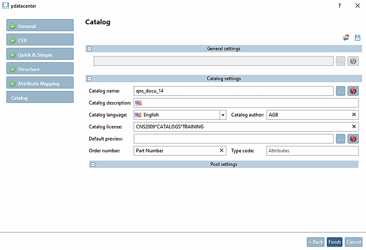Clear the Order number Part Number value
Viewport: 366px width, 250px height.
[222, 150]
